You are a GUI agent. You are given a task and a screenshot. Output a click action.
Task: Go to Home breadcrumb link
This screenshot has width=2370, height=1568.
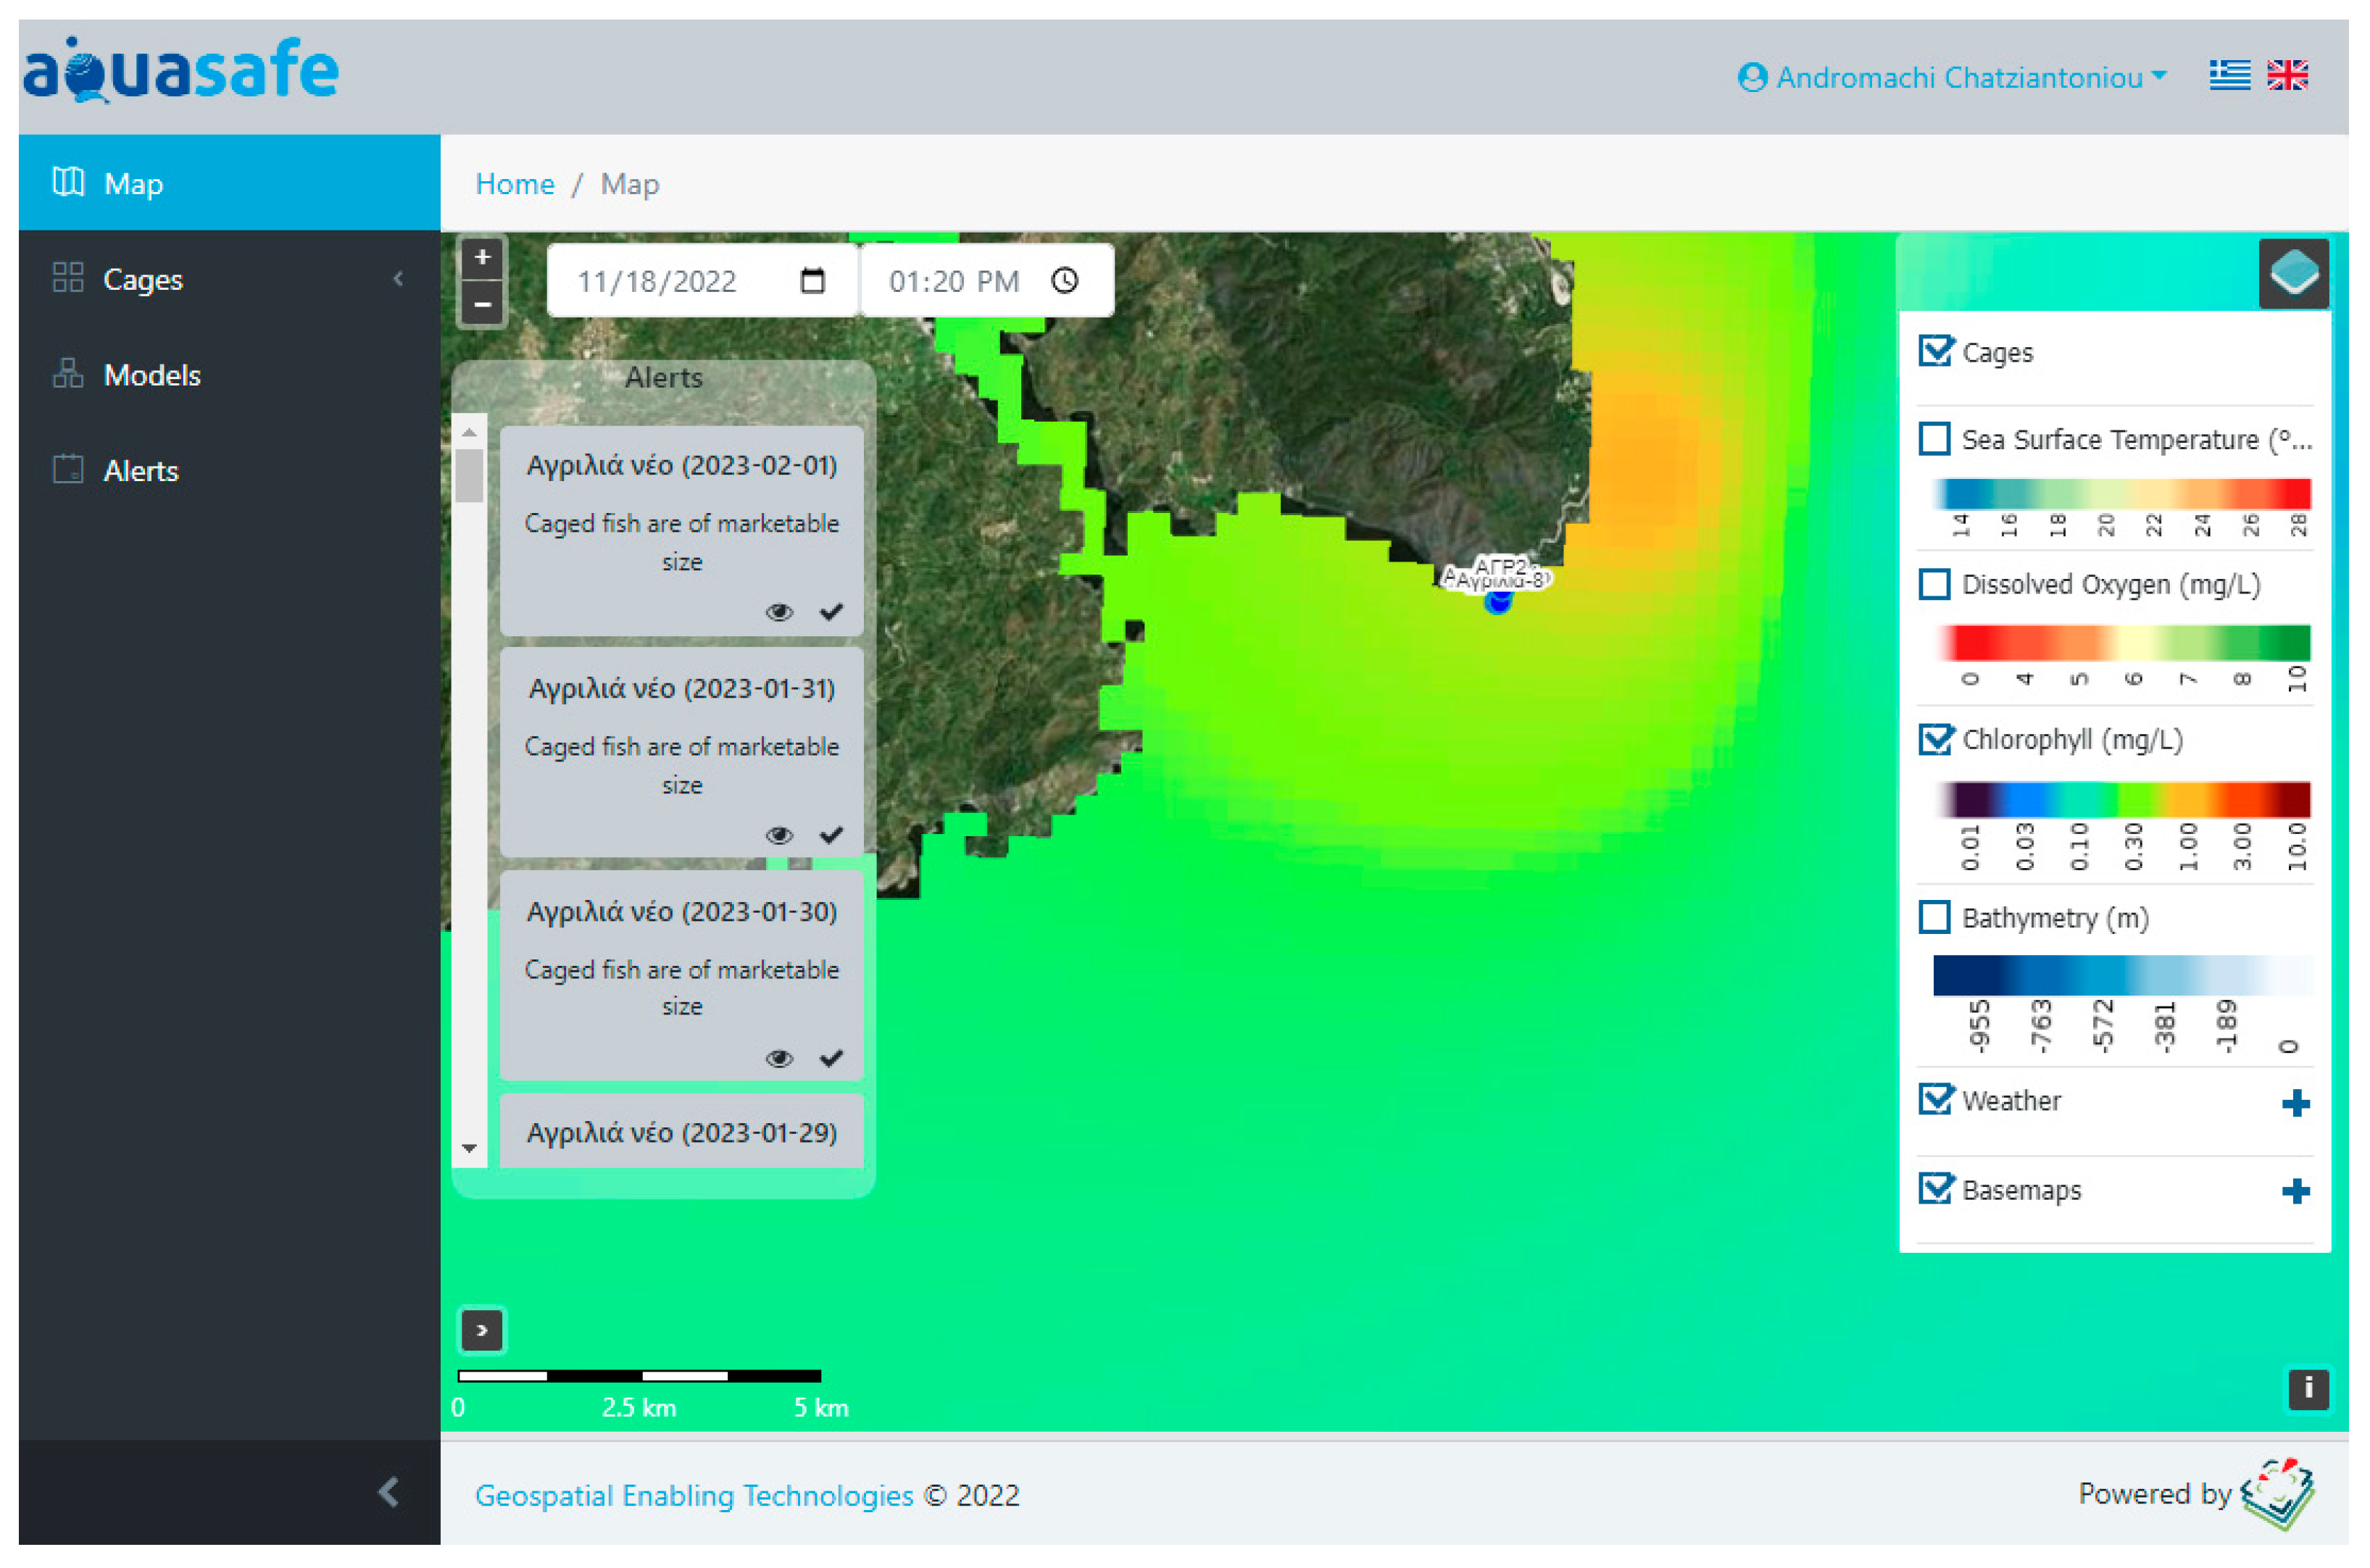pos(514,184)
